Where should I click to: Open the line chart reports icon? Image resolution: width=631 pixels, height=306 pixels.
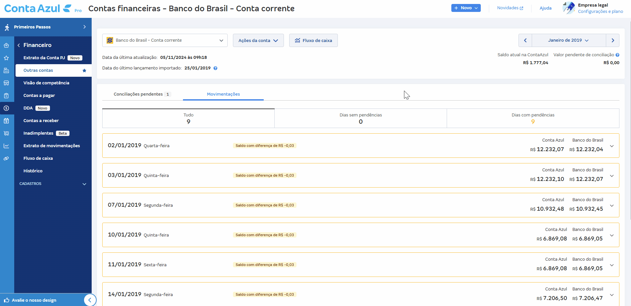click(x=6, y=146)
